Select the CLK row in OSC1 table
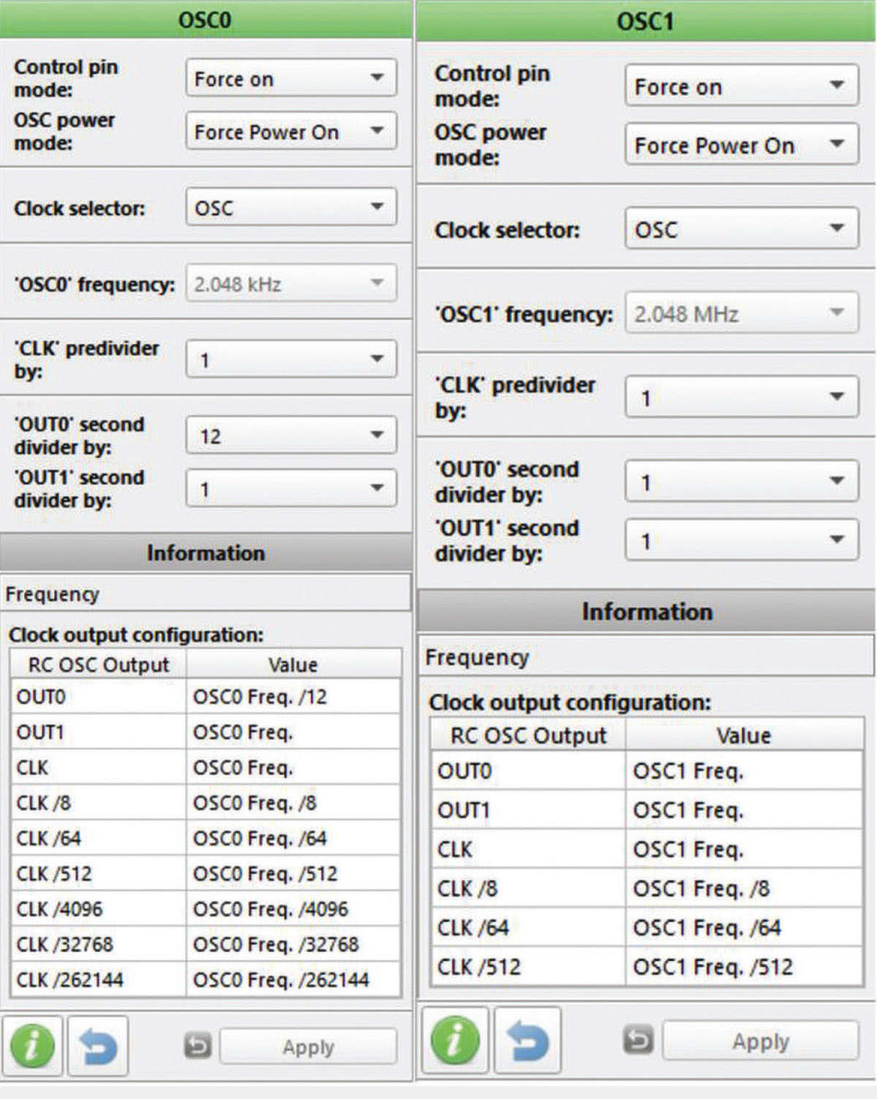 click(x=647, y=849)
